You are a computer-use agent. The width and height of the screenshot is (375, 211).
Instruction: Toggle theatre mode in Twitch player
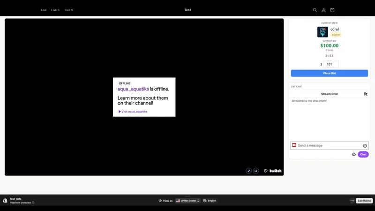point(249,171)
